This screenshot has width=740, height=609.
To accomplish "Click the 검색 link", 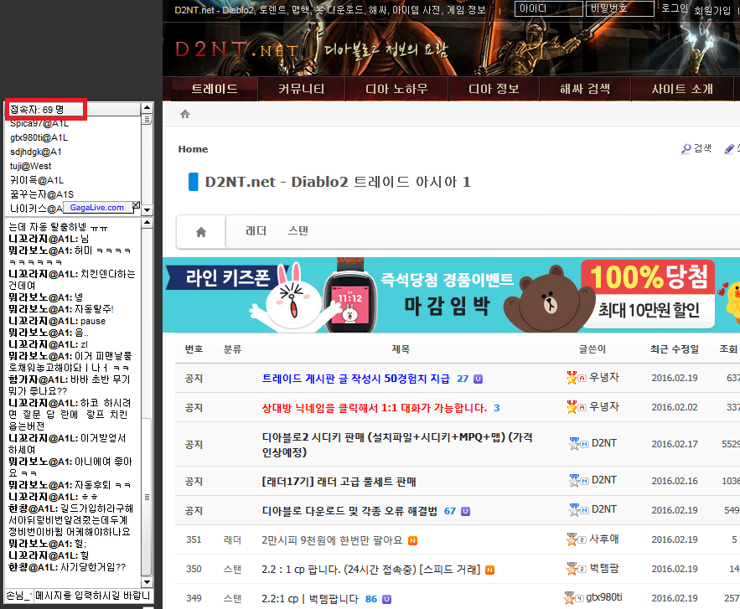I will click(x=703, y=148).
